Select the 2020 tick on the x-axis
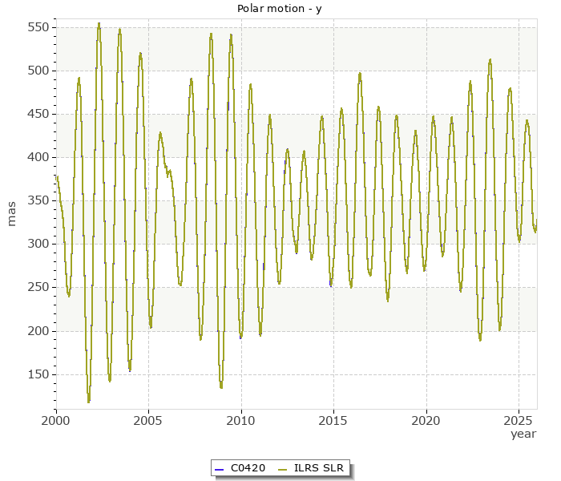Screen dimensions: 561x481 426,419
